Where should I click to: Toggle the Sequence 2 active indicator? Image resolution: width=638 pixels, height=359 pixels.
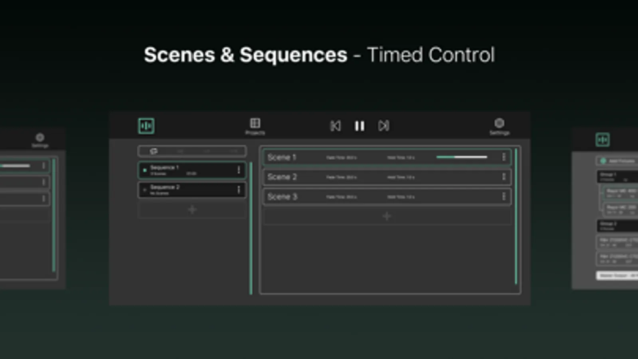pos(145,190)
